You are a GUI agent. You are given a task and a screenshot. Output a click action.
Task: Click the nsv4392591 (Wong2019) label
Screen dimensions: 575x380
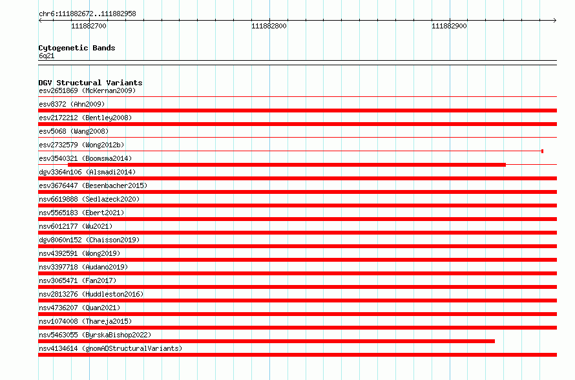[79, 253]
